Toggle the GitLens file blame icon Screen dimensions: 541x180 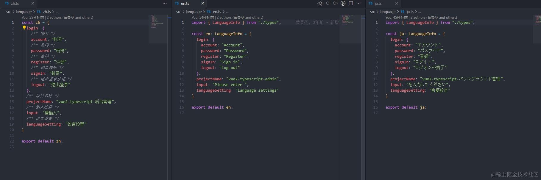[343, 3]
